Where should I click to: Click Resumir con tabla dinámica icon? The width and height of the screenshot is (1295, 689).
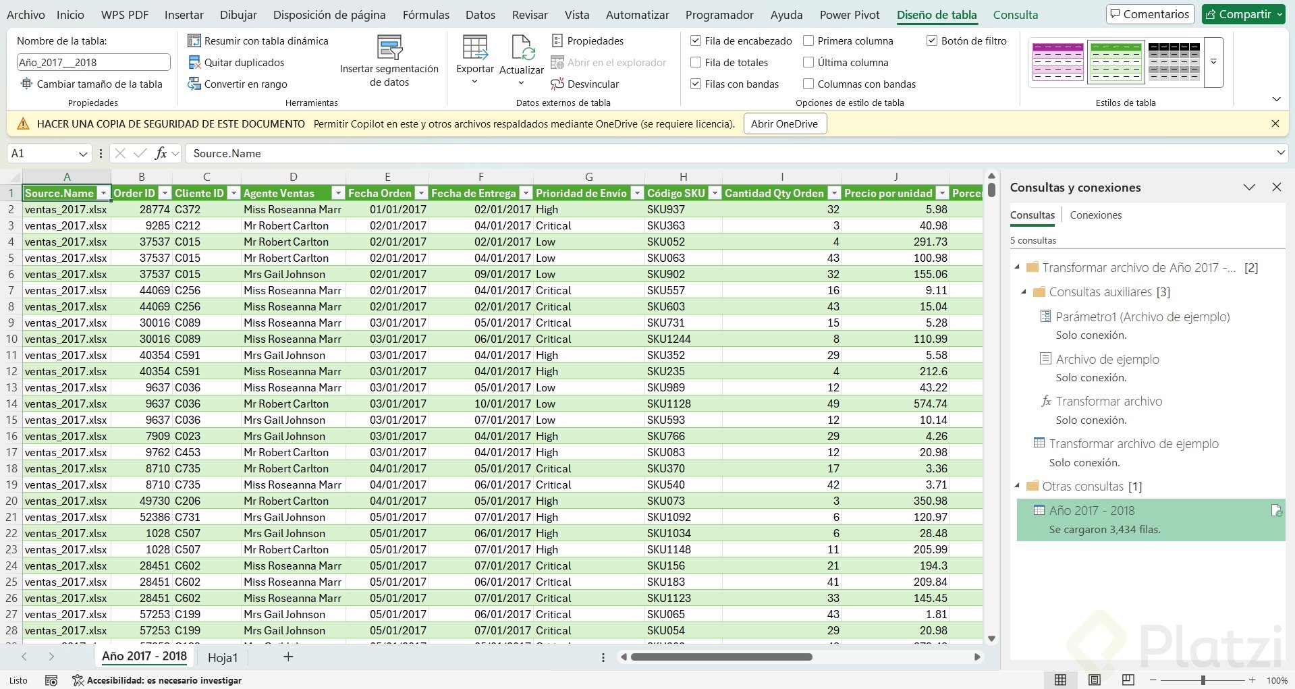pos(194,41)
